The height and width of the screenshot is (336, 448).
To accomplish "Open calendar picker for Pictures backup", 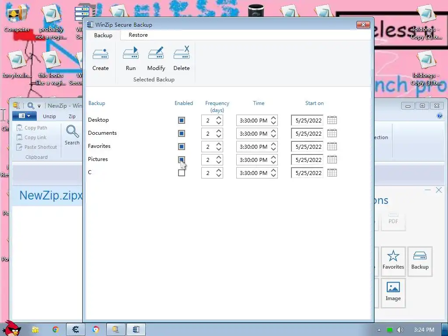I will [332, 160].
